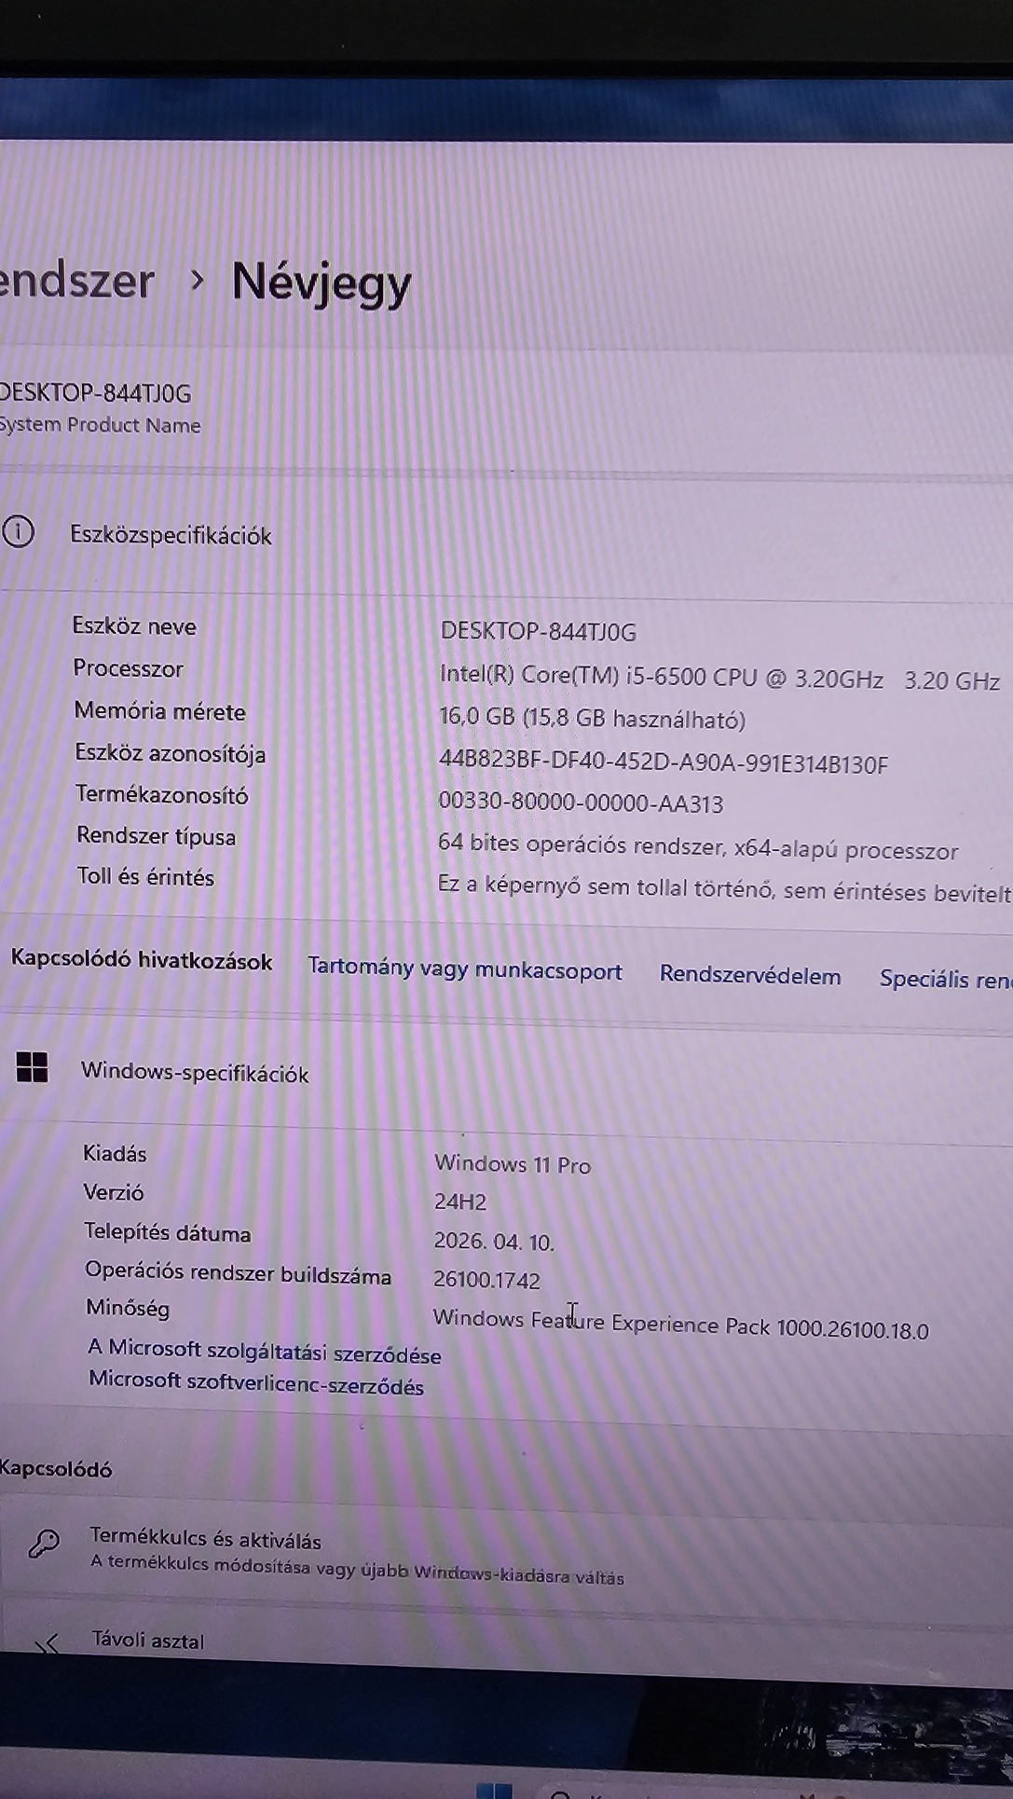Screen dimensions: 1013x1799
Task: Click the breadcrumb chevron before Névjegy
Action: coord(197,279)
